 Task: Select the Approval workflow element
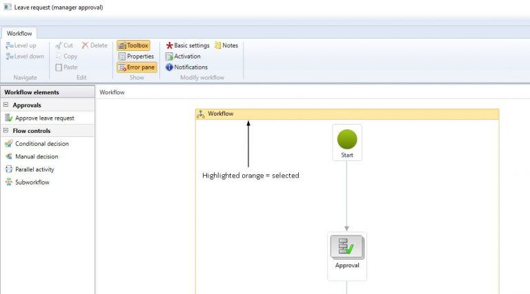click(347, 256)
